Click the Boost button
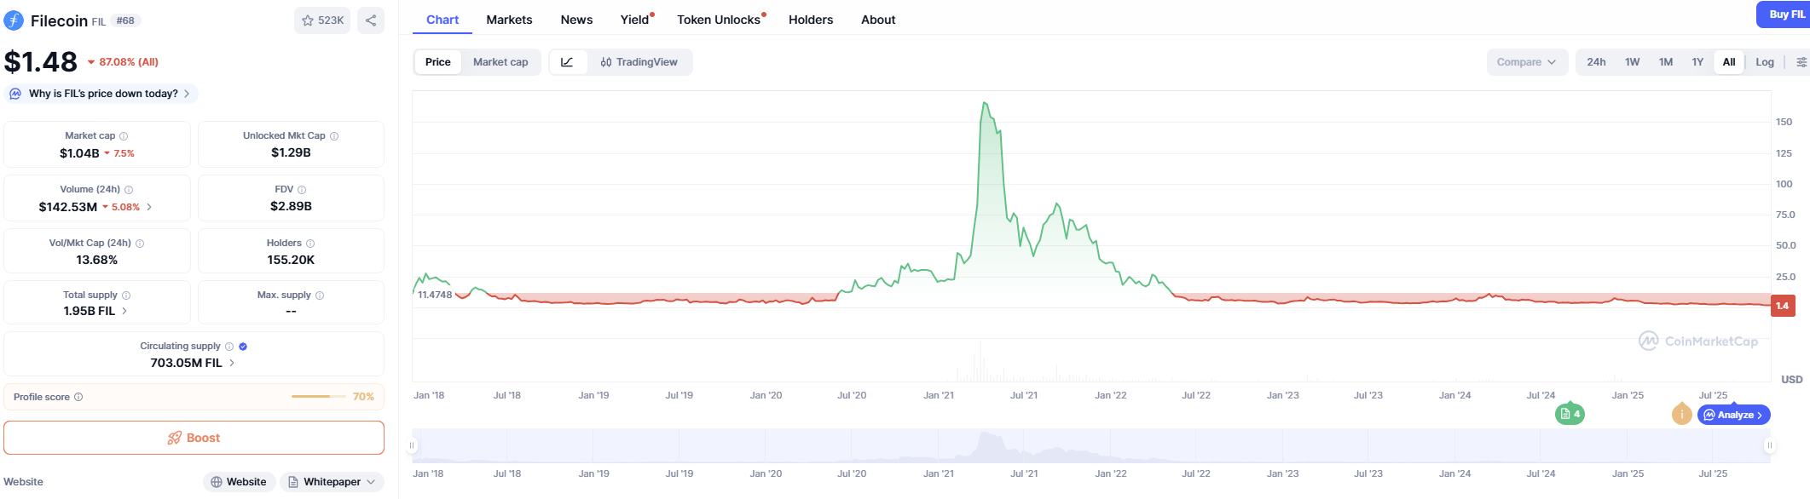The width and height of the screenshot is (1810, 499). tap(194, 438)
